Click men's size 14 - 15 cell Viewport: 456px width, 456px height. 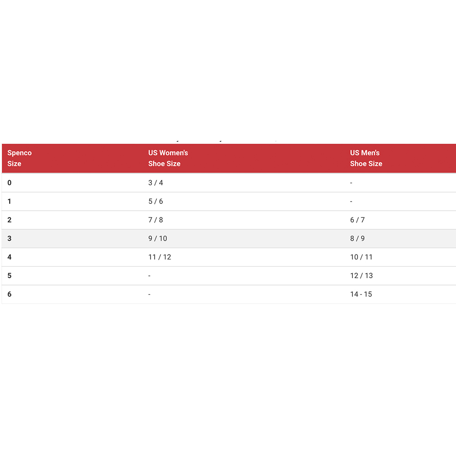[x=361, y=294]
